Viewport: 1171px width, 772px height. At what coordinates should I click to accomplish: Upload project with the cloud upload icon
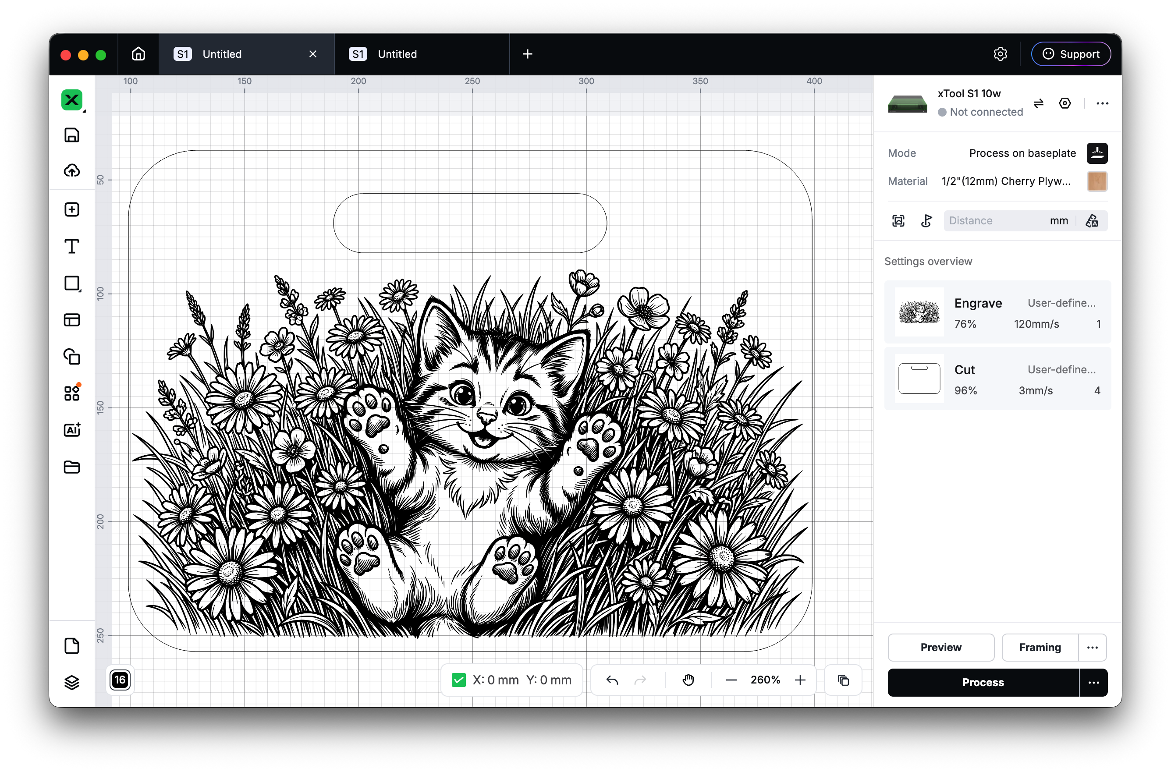coord(72,170)
